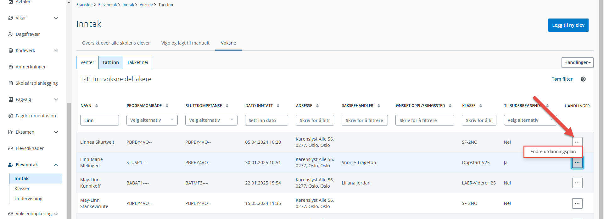
Task: Open the Handlinger dropdown
Action: pos(577,62)
